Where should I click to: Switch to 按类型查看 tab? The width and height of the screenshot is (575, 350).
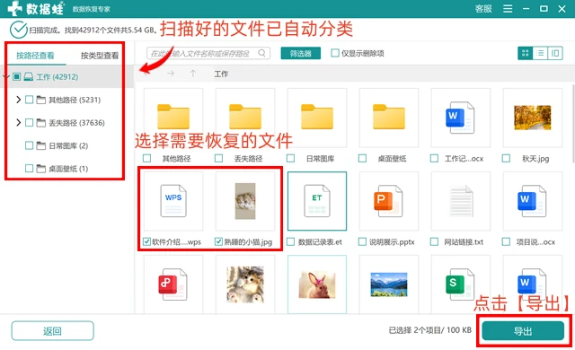click(100, 56)
